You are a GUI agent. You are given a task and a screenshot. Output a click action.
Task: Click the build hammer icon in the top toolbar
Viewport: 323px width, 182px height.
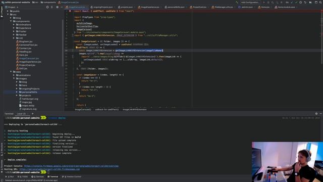[x=237, y=3]
